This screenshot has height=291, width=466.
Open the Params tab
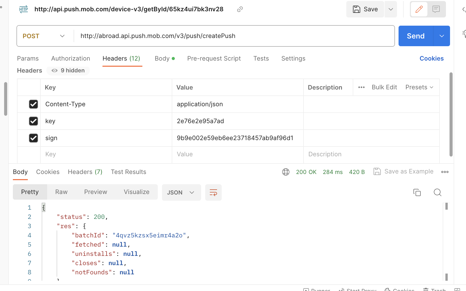28,59
